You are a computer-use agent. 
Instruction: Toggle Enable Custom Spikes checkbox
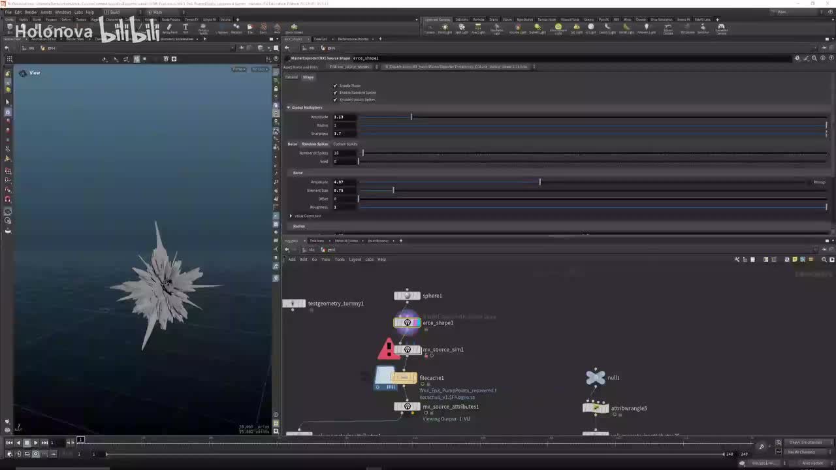tap(335, 100)
